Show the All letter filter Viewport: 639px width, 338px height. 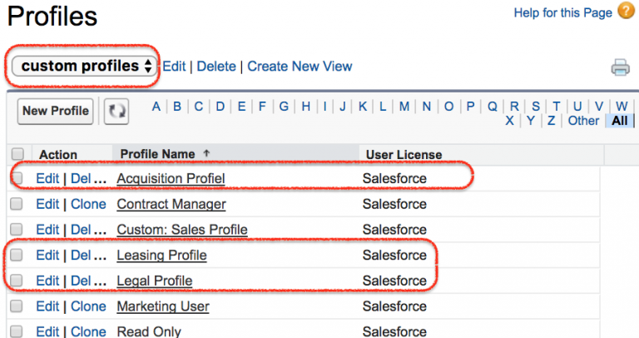tap(620, 121)
